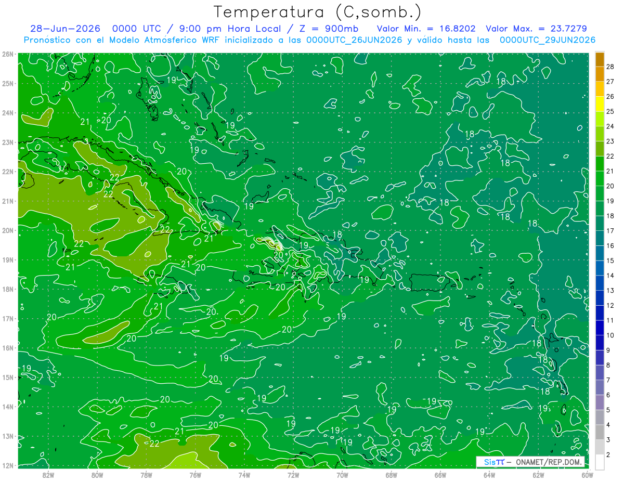Click color scale label "25"

click(x=610, y=111)
